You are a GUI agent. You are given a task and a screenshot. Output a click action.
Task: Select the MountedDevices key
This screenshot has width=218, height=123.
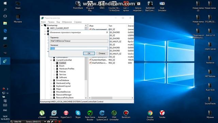pyautogui.click(x=63, y=92)
